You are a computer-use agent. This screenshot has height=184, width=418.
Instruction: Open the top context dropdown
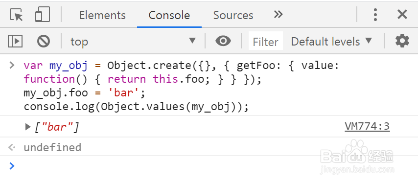(133, 41)
